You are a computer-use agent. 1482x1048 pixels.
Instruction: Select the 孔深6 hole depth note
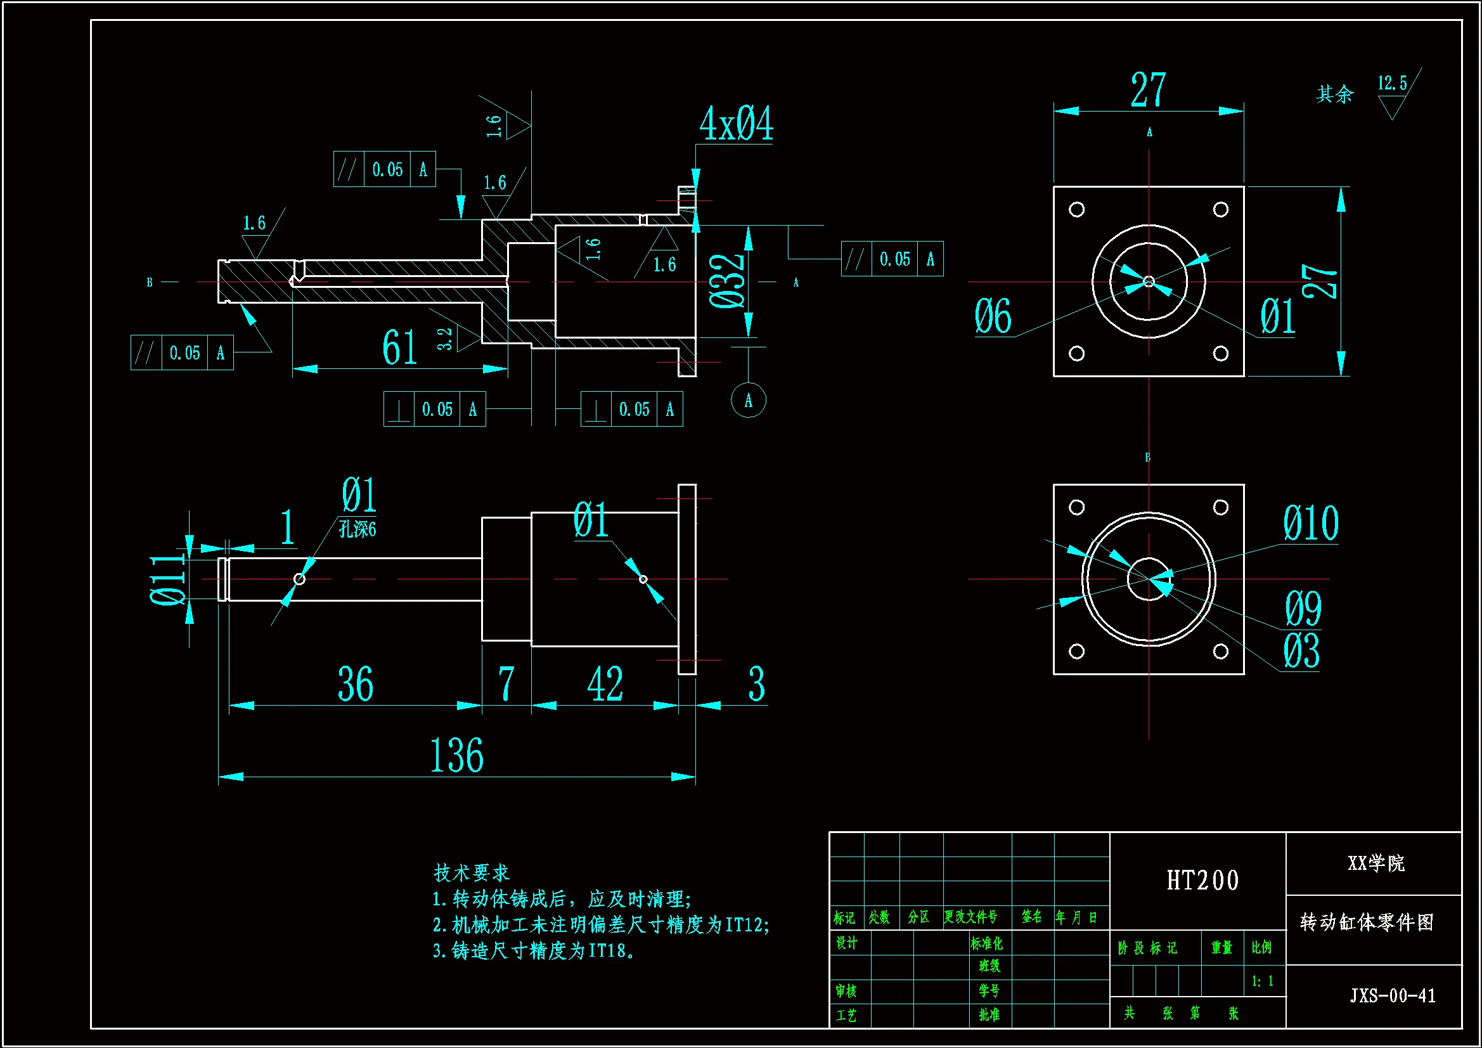pyautogui.click(x=357, y=529)
